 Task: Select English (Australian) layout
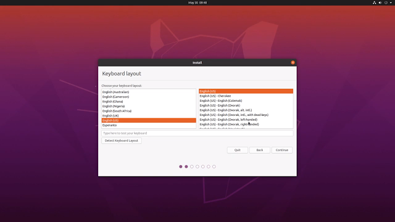(x=149, y=92)
